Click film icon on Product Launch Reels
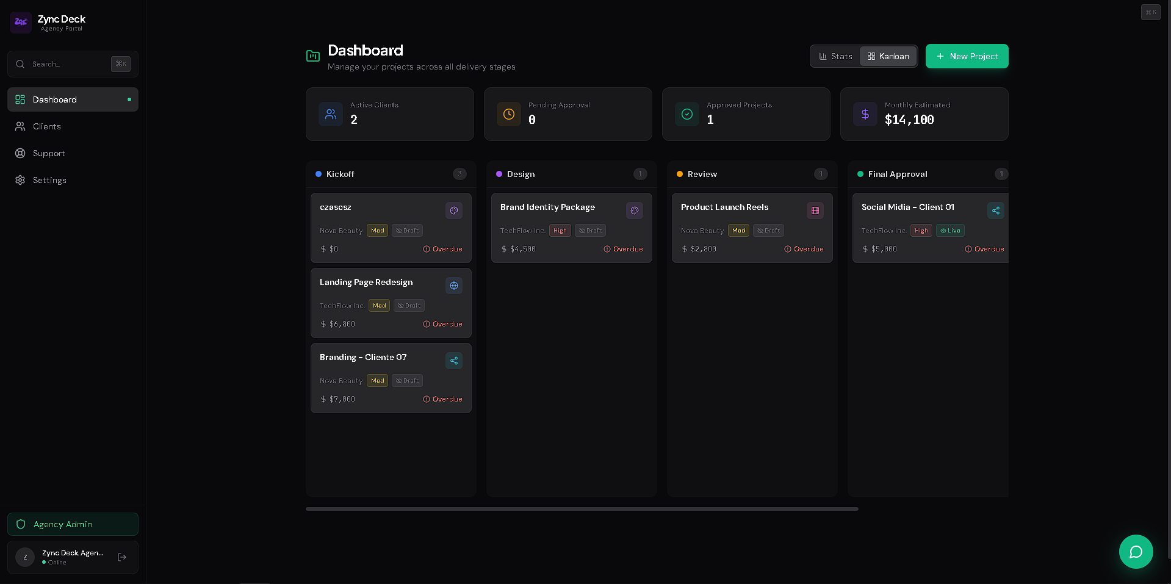This screenshot has height=584, width=1171. (815, 211)
